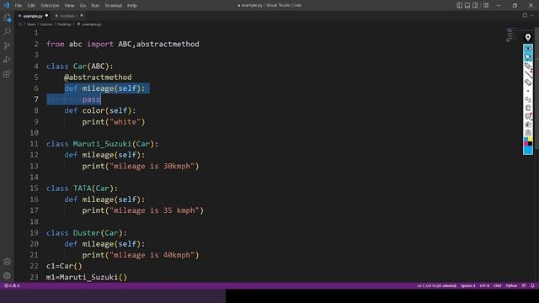Image resolution: width=539 pixels, height=303 pixels.
Task: Open the View menu
Action: (69, 6)
